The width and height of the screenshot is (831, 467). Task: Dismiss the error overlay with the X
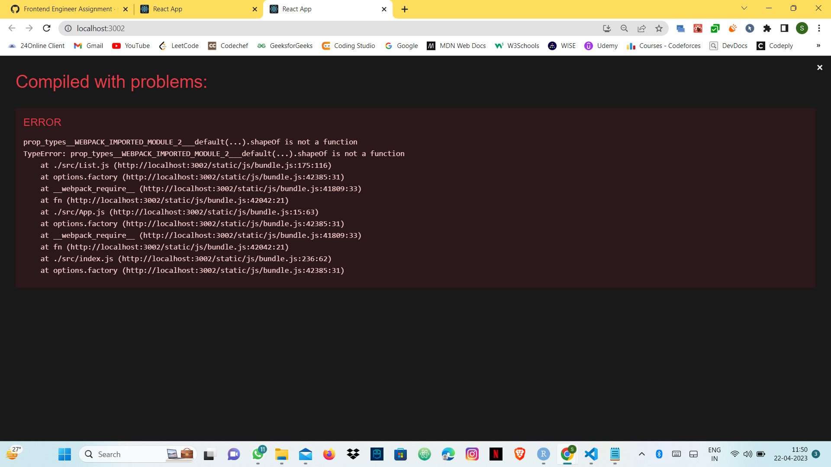[820, 67]
